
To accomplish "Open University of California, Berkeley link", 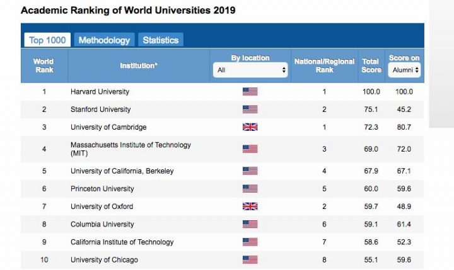I will (x=122, y=171).
